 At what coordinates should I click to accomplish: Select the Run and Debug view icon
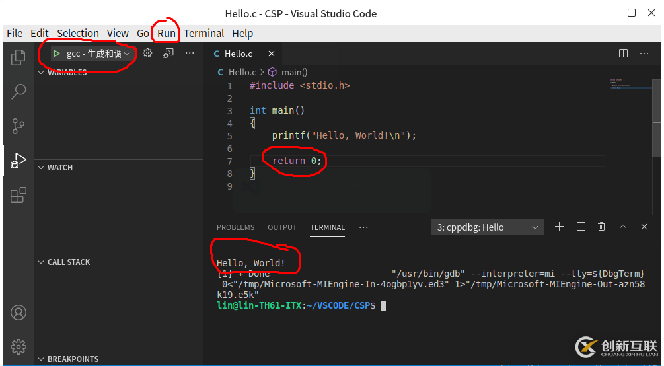coord(18,161)
